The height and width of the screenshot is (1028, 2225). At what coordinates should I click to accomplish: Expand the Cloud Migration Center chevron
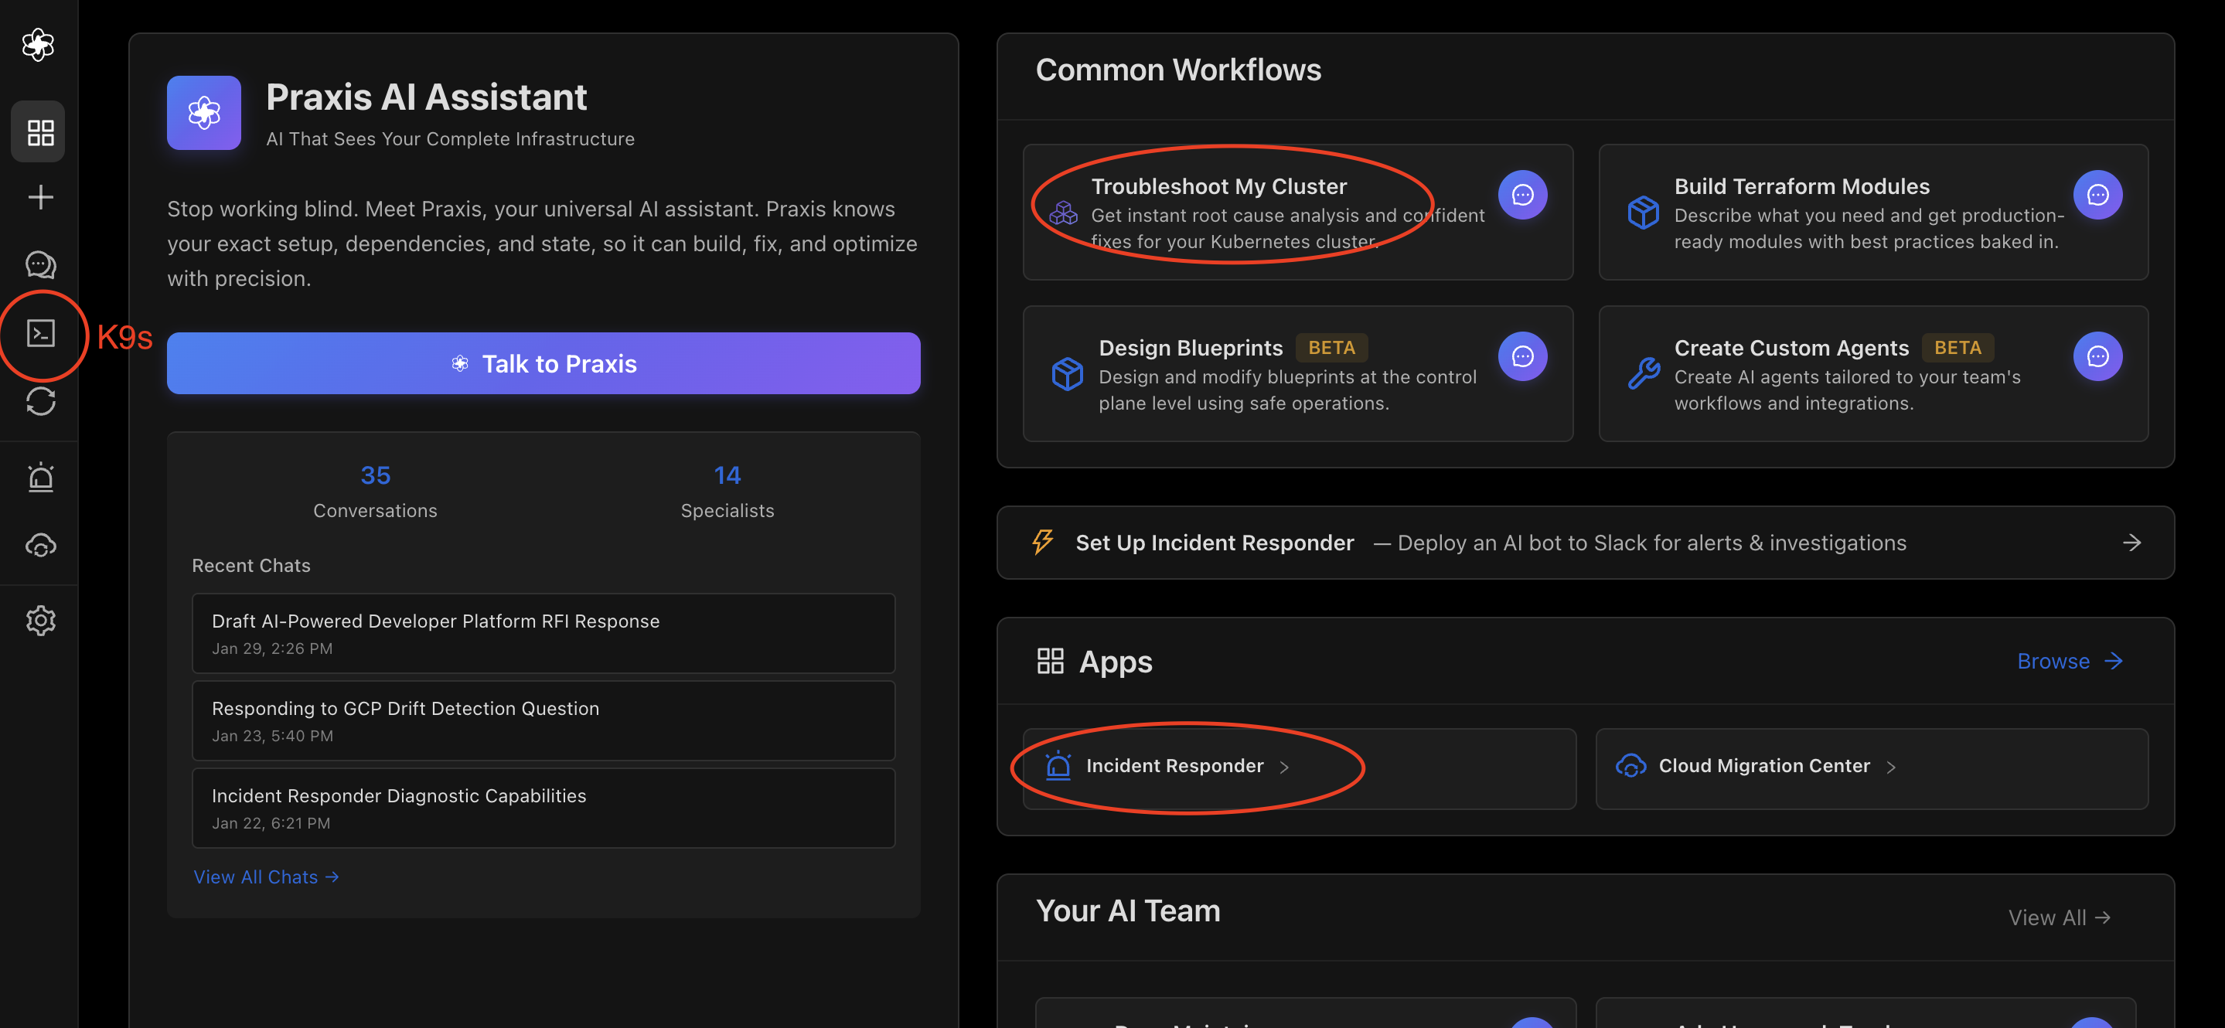(1892, 767)
